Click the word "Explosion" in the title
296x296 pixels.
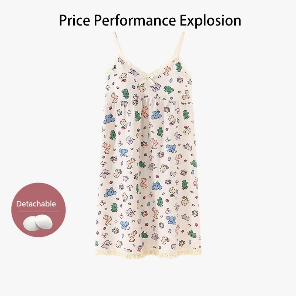tap(210, 21)
